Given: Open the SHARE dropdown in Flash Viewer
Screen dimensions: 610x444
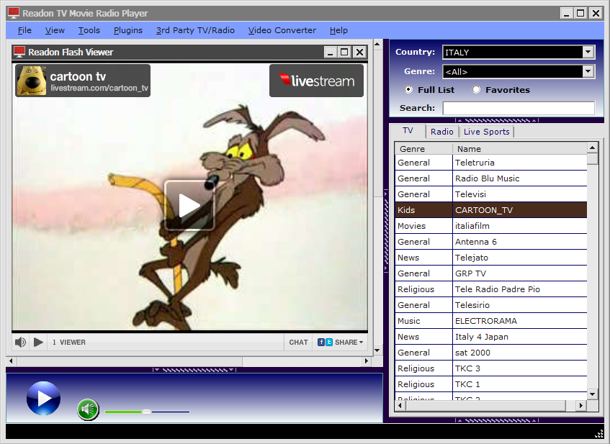Looking at the screenshot, I should pyautogui.click(x=349, y=342).
